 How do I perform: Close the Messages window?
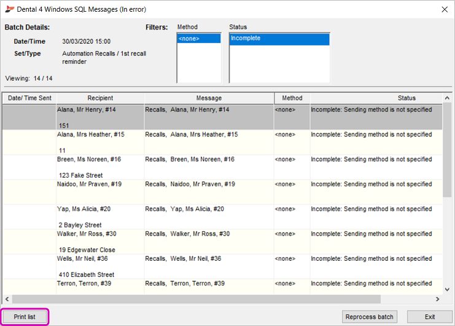pos(445,9)
